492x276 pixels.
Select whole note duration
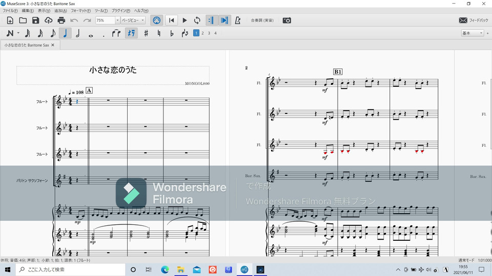tap(91, 35)
